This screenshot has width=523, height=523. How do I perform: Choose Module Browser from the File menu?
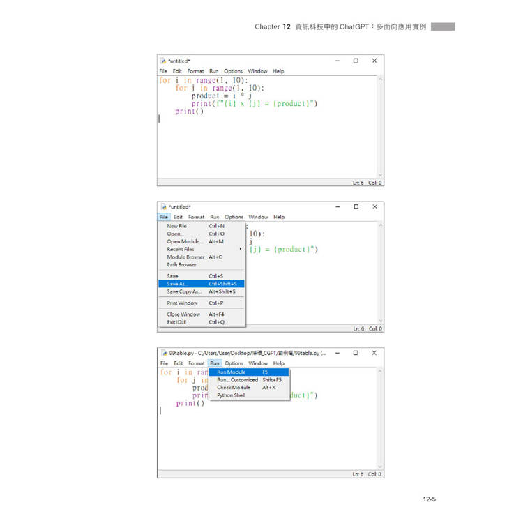[x=202, y=257]
